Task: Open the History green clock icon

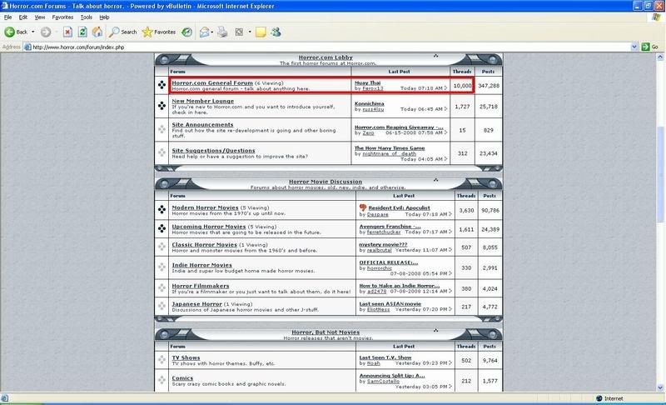Action: pyautogui.click(x=186, y=32)
